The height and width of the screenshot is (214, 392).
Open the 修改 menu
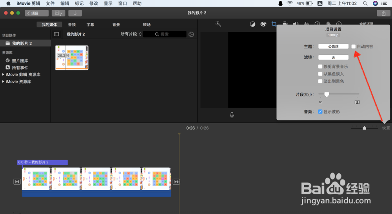94,4
